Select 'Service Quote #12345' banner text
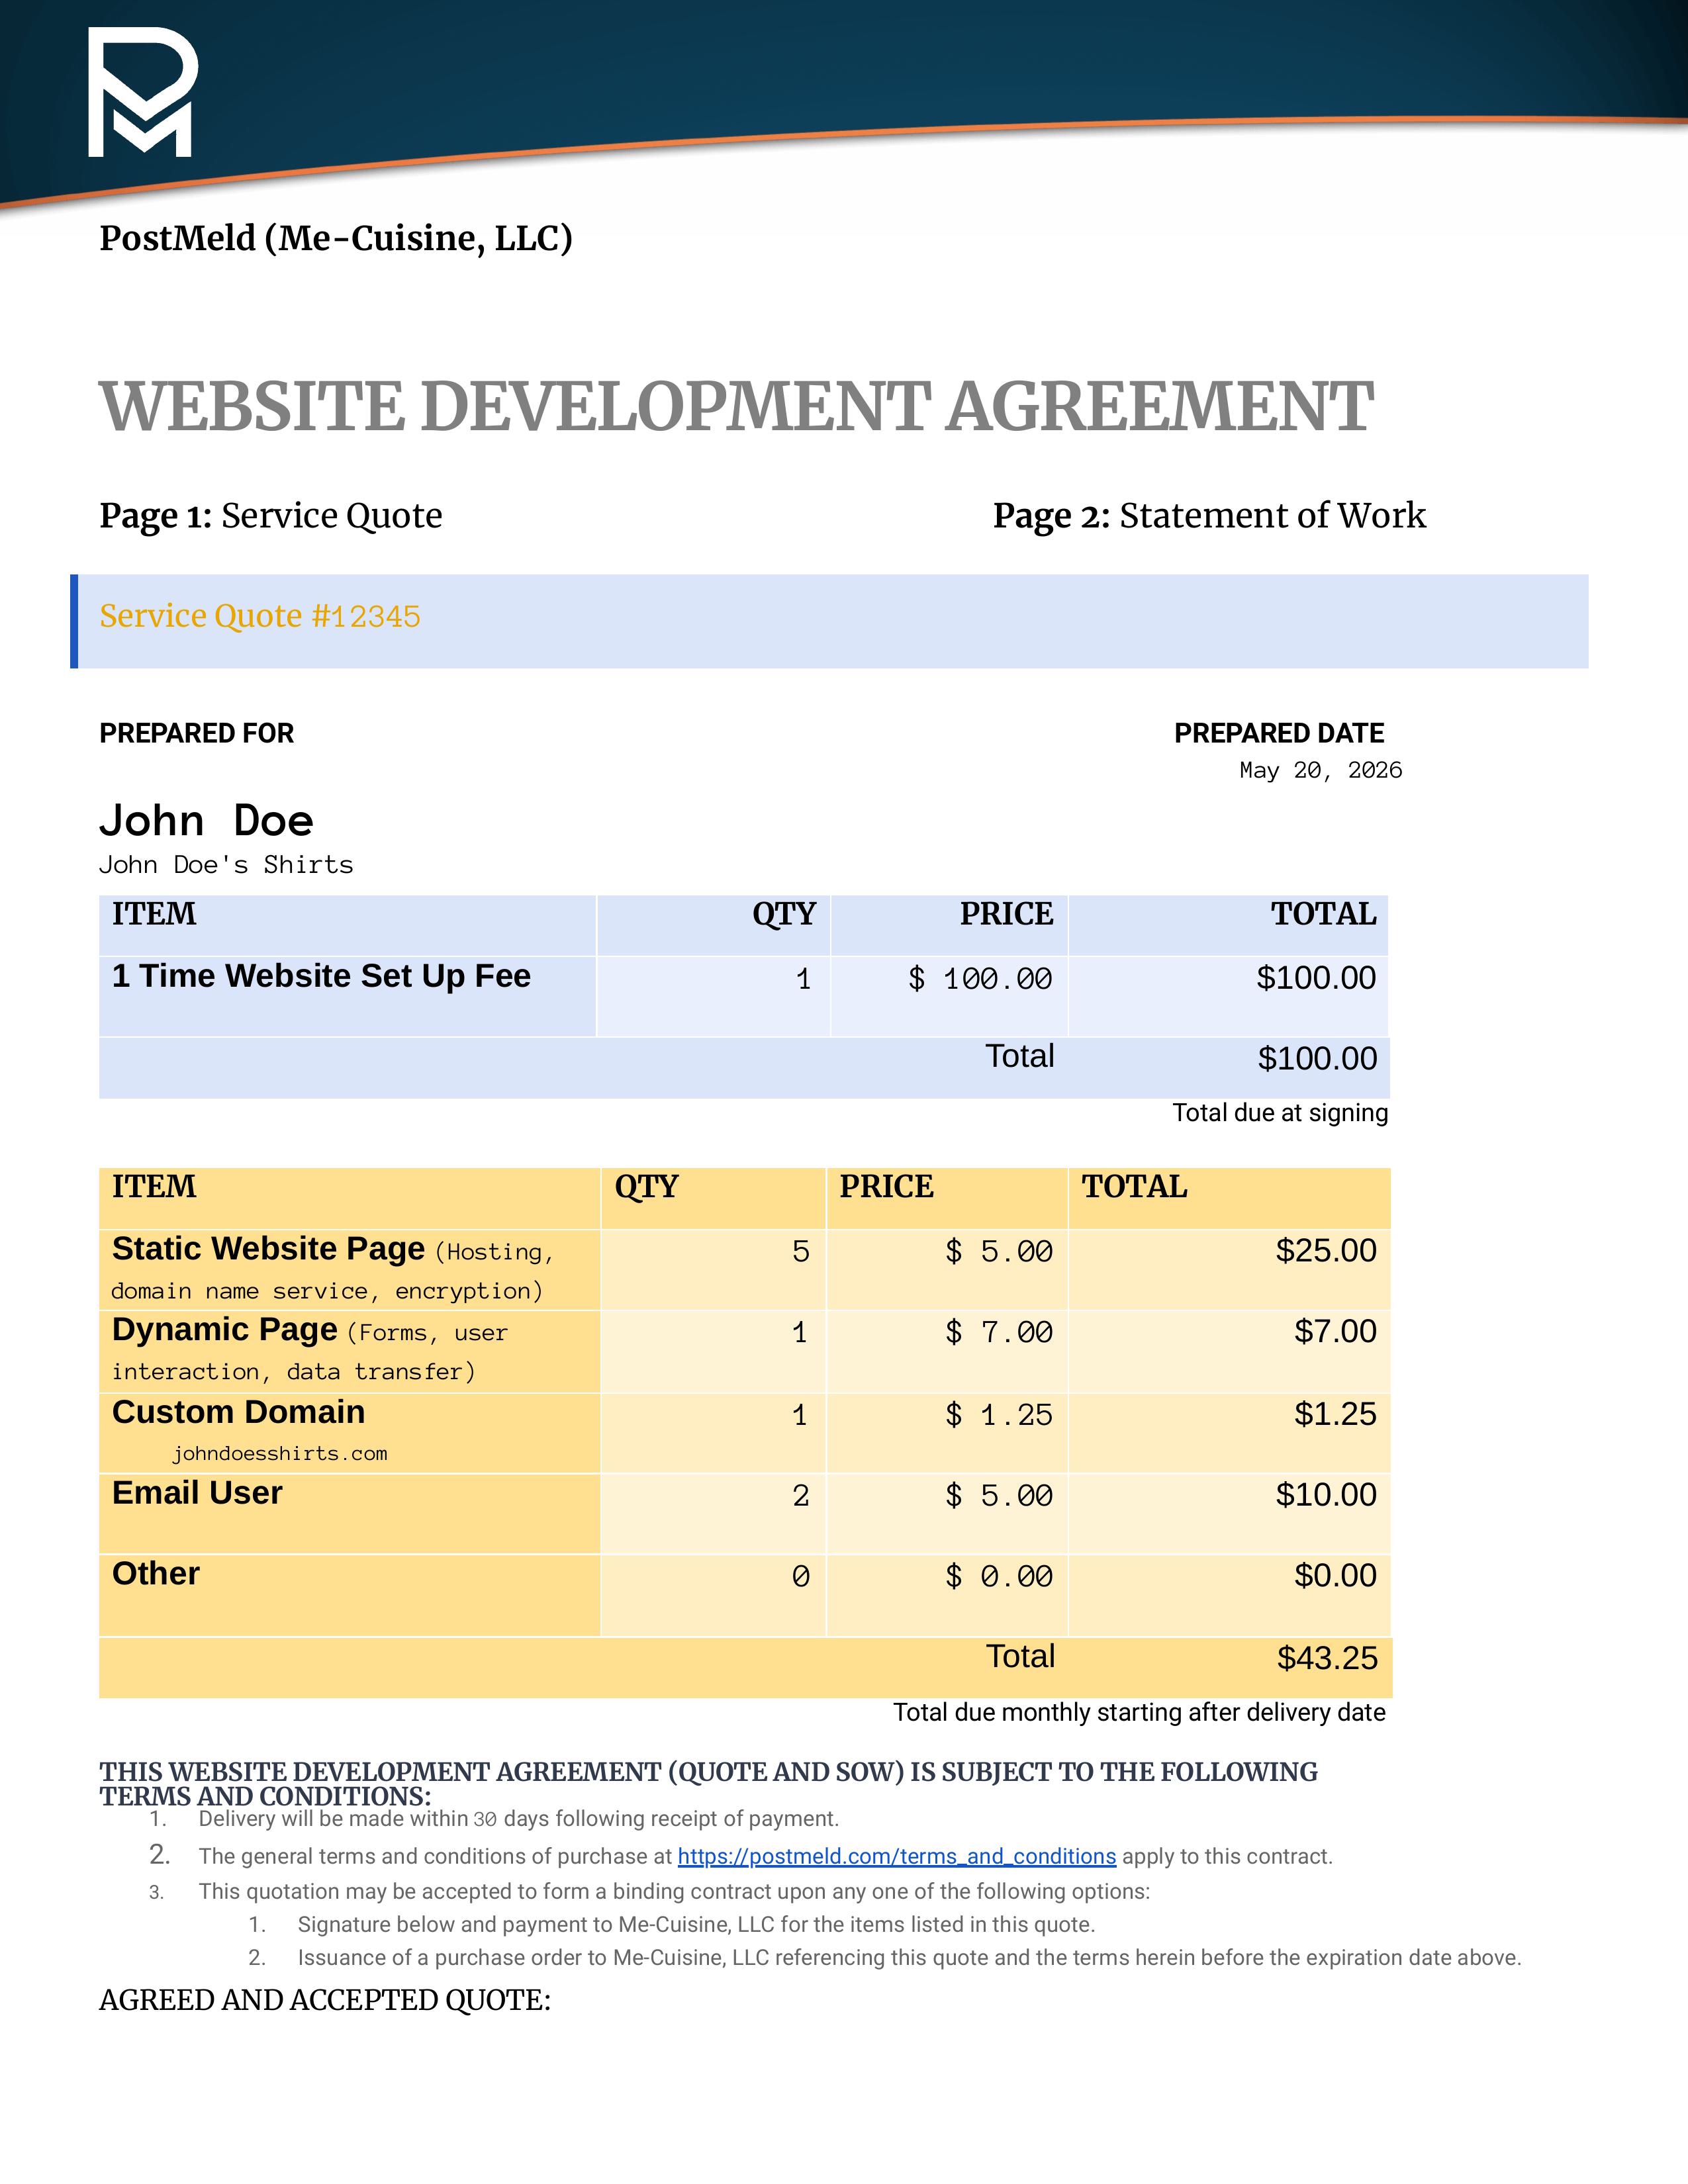This screenshot has width=1688, height=2184. tap(260, 616)
